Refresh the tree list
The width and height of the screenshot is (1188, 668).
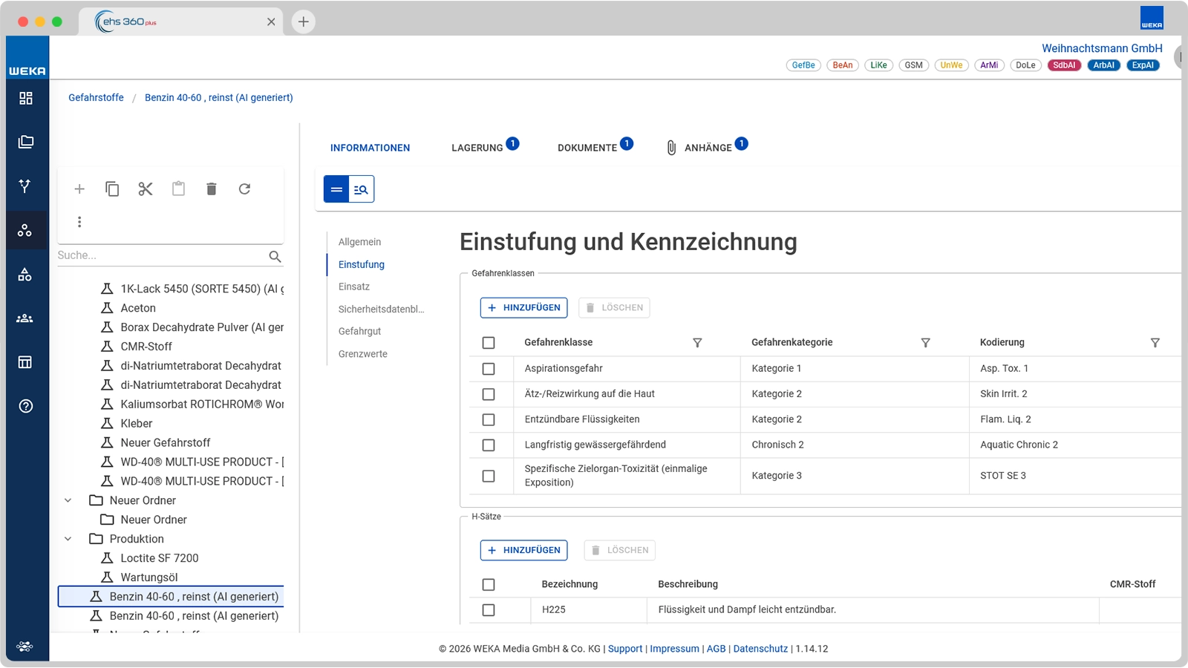244,189
